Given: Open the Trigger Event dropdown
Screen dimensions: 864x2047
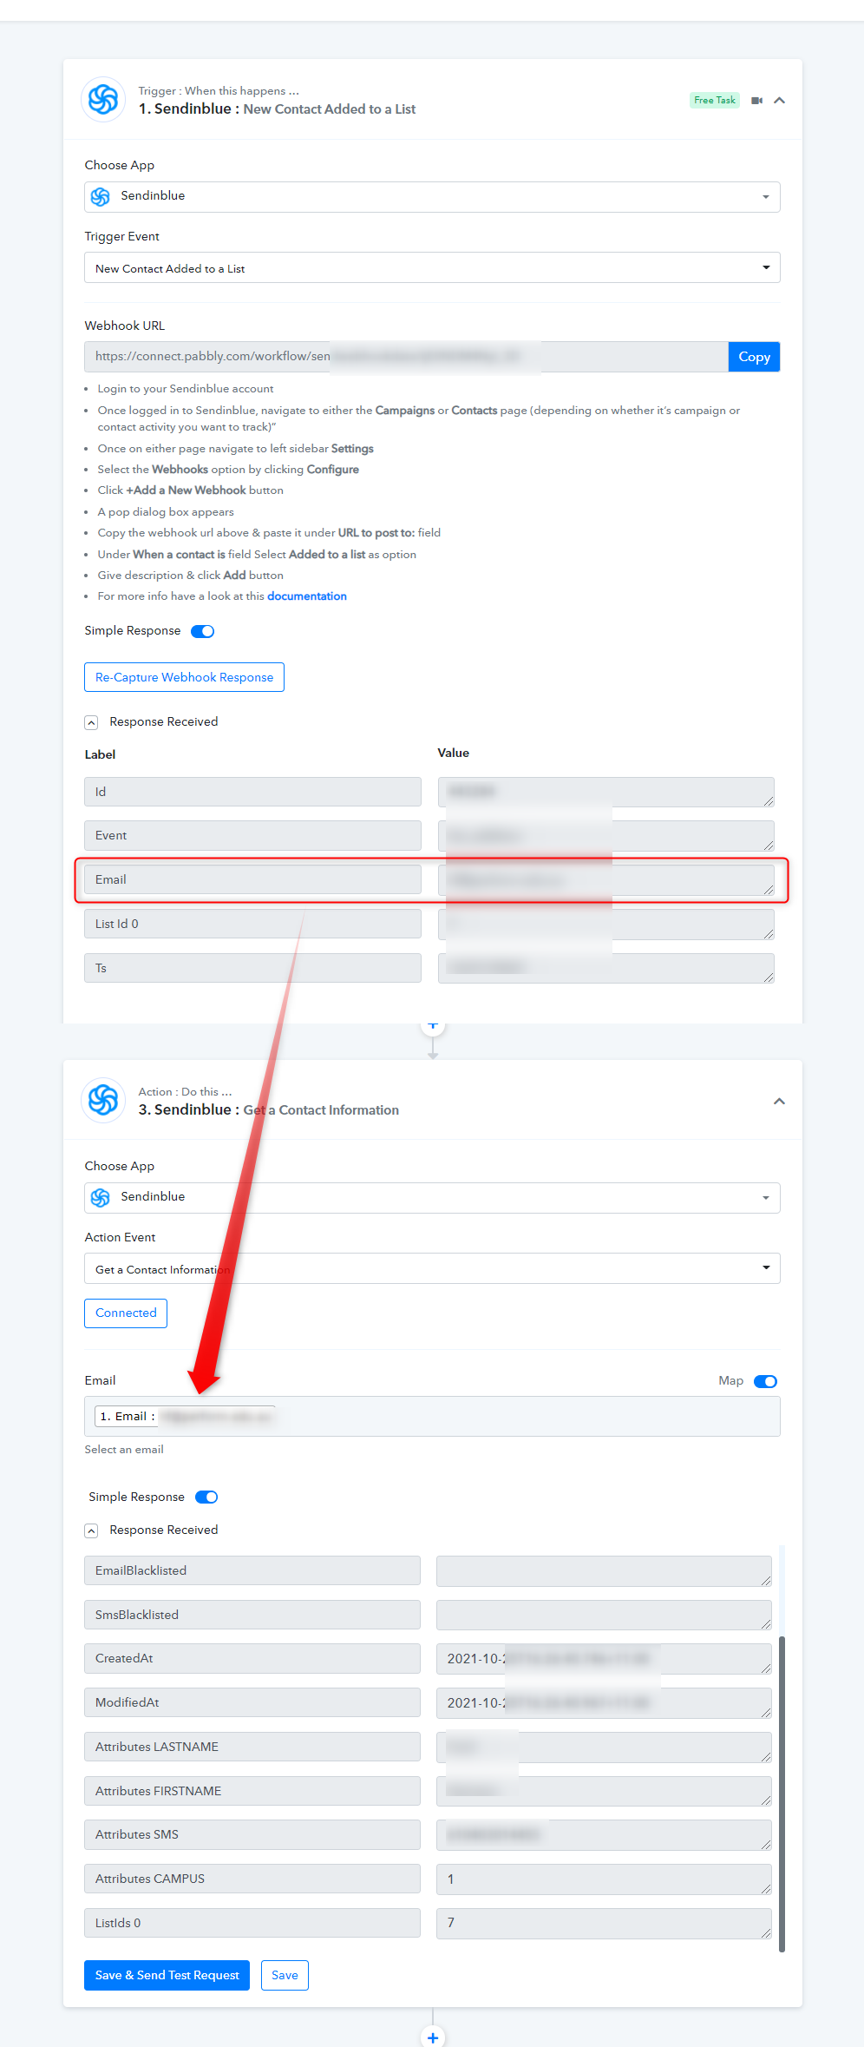Looking at the screenshot, I should [x=432, y=267].
